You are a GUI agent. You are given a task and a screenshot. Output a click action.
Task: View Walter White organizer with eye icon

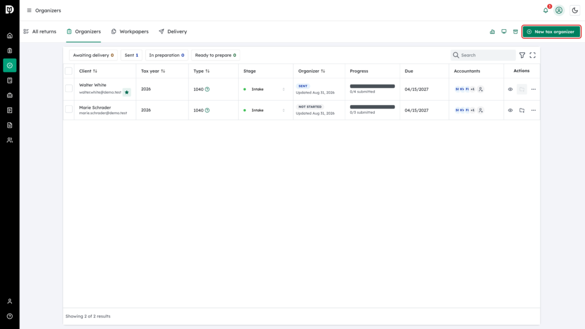click(x=510, y=89)
